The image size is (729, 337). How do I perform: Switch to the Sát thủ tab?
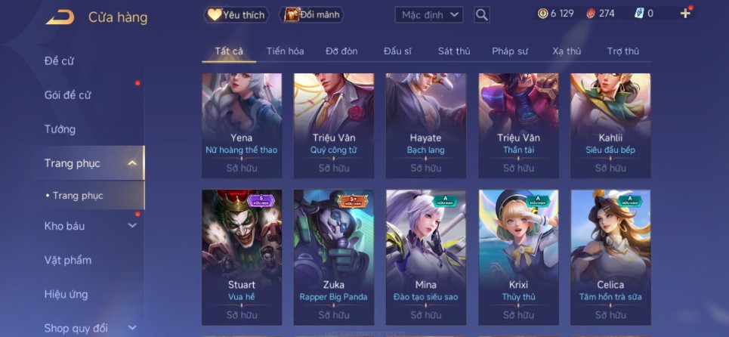(454, 51)
